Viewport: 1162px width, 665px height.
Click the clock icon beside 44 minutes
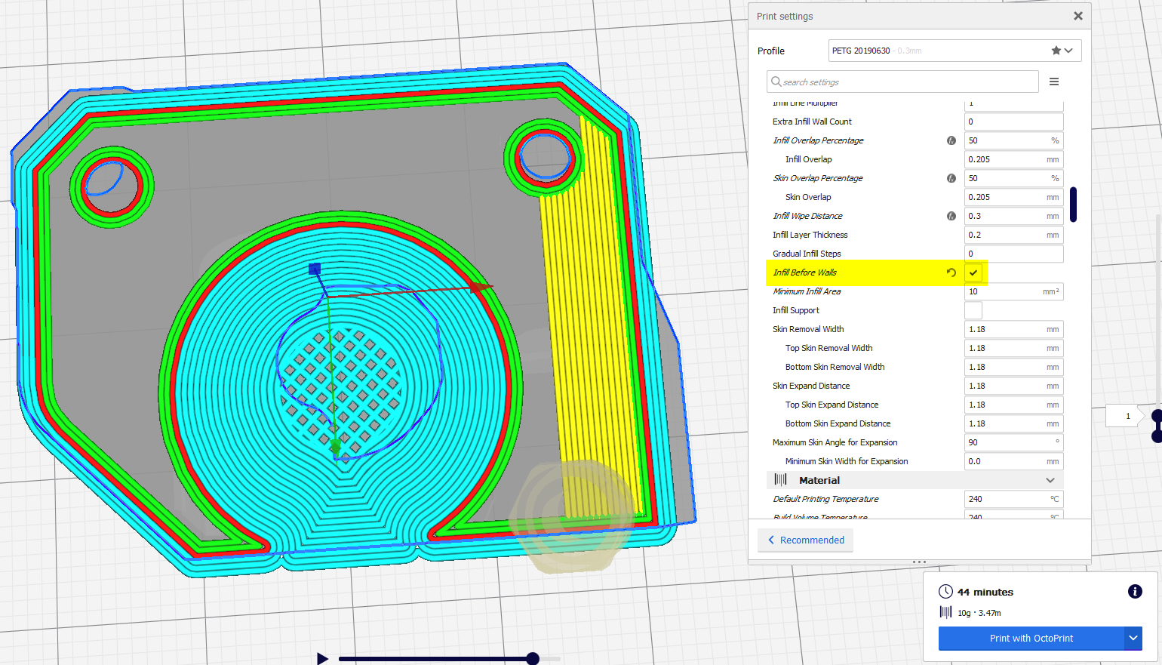(x=946, y=592)
